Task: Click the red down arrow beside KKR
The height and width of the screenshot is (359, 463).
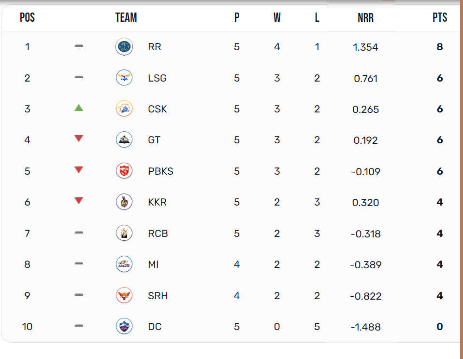Action: click(79, 201)
